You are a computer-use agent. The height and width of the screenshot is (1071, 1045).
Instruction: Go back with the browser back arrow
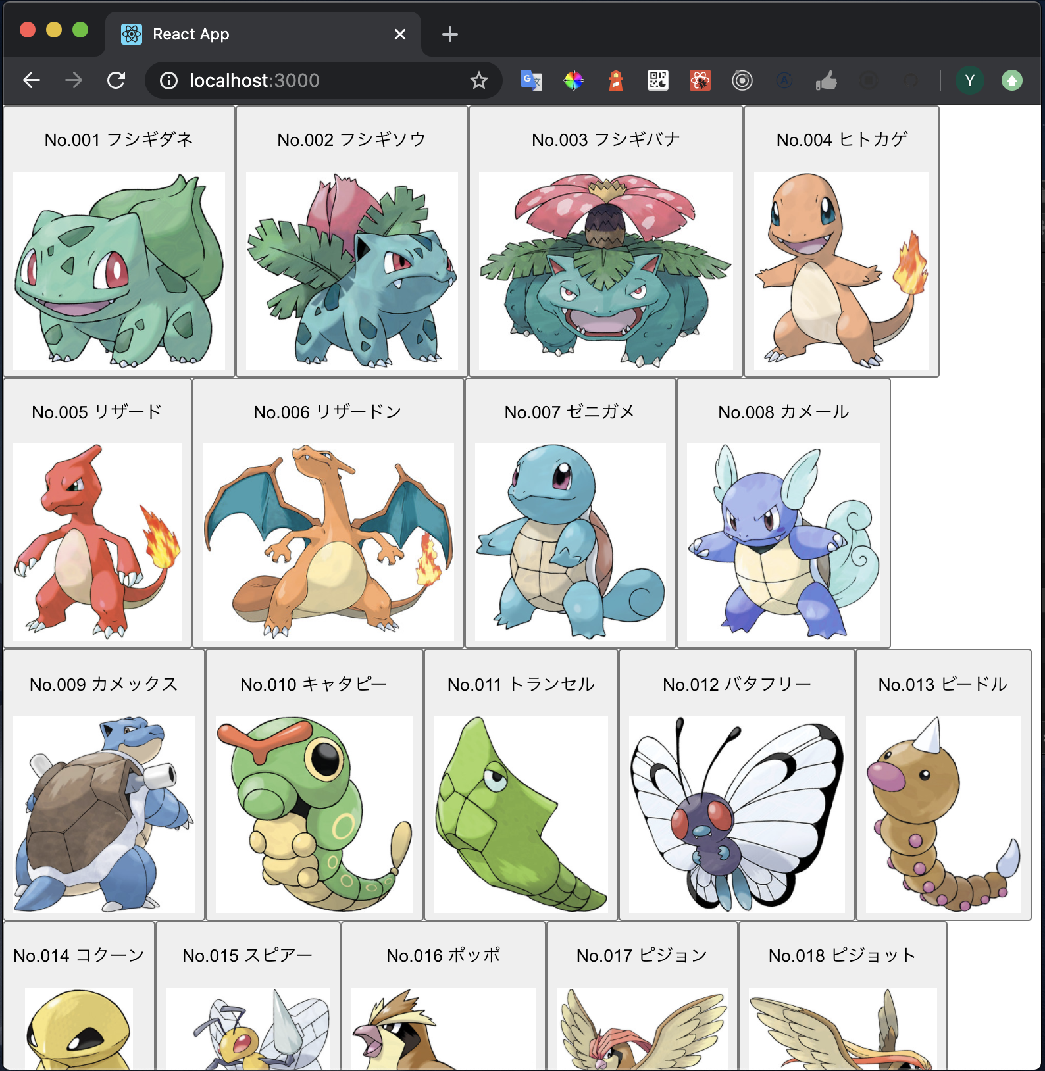tap(32, 80)
